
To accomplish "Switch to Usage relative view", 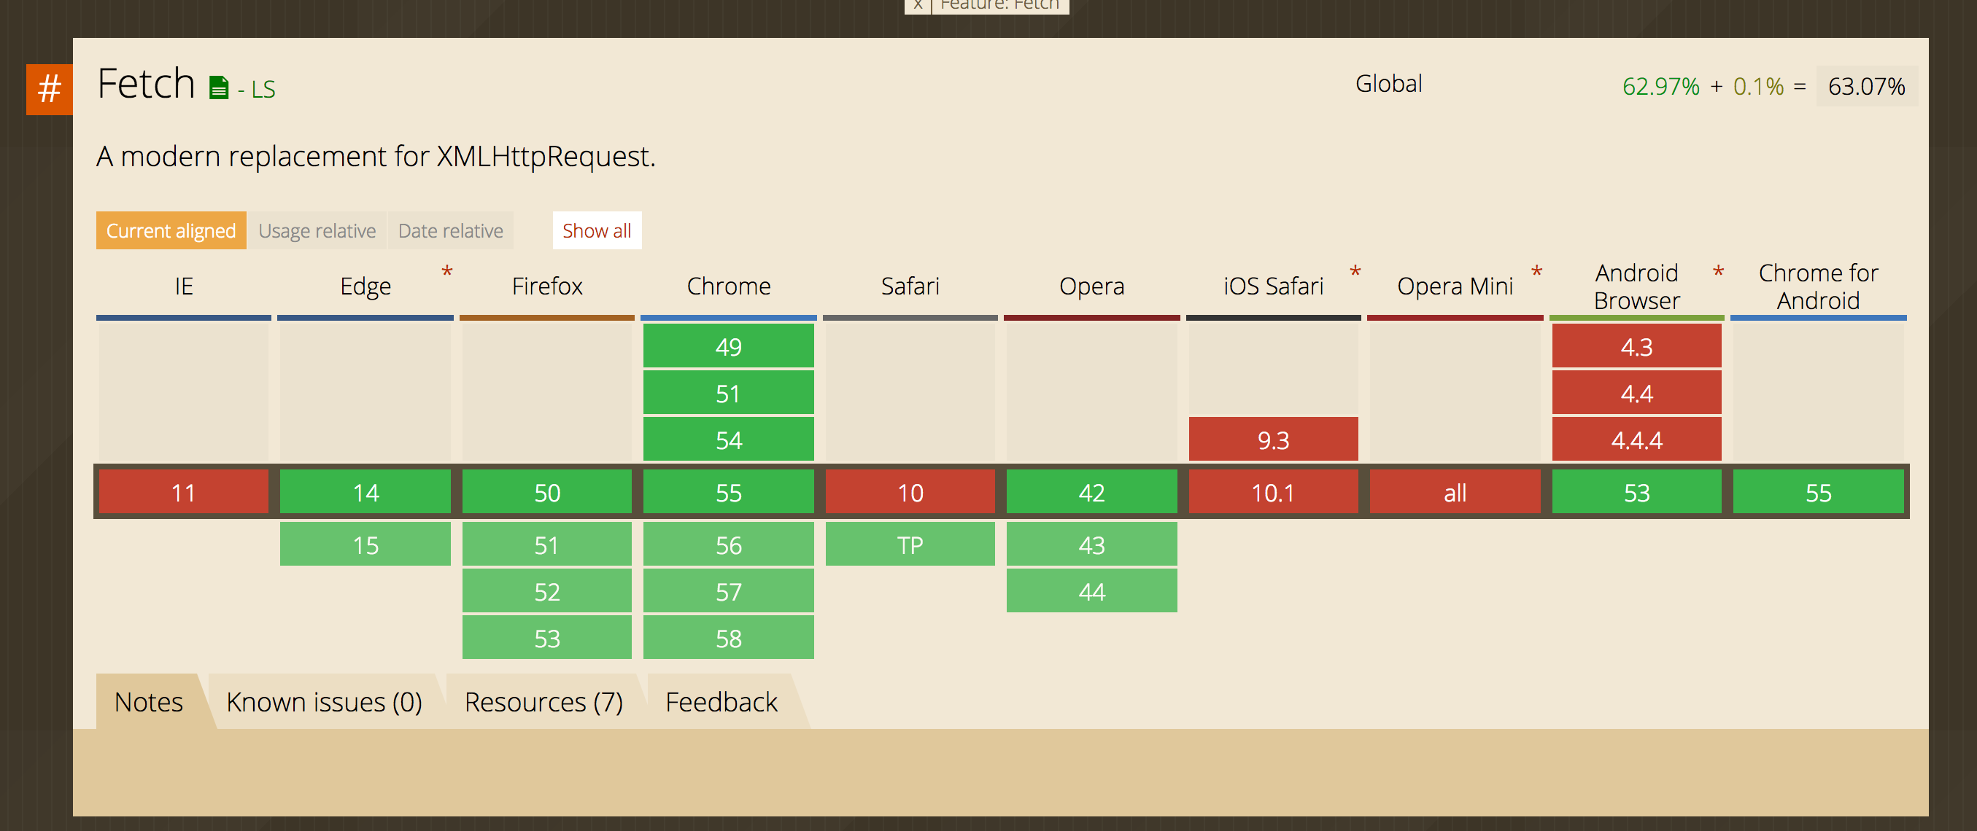I will coord(317,231).
